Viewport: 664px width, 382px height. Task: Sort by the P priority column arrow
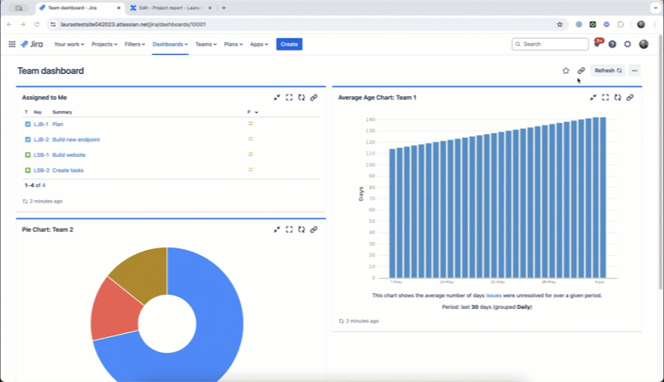256,112
